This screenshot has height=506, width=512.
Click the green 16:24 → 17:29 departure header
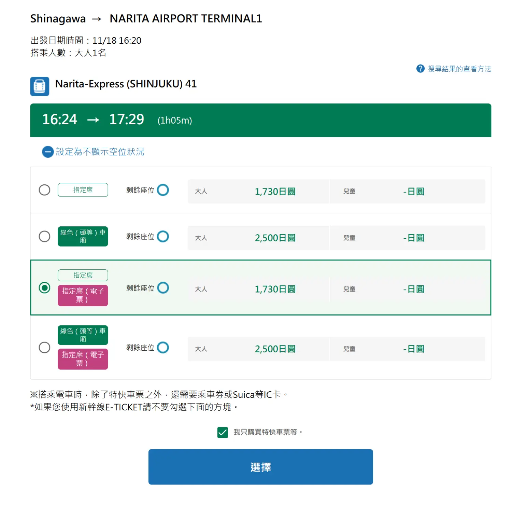(x=260, y=120)
